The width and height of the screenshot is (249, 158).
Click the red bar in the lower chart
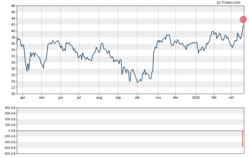point(243,139)
